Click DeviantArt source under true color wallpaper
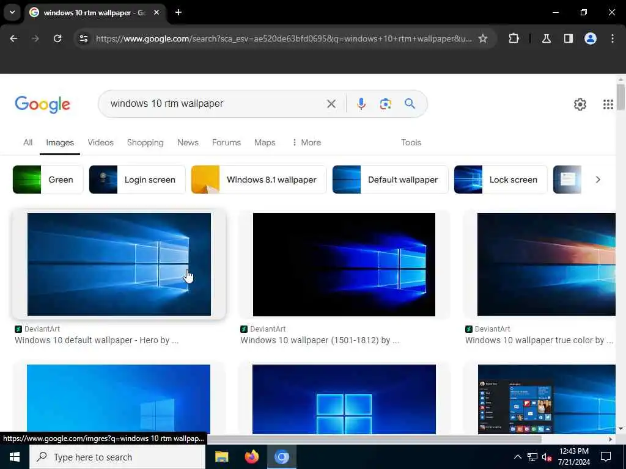 tap(488, 329)
